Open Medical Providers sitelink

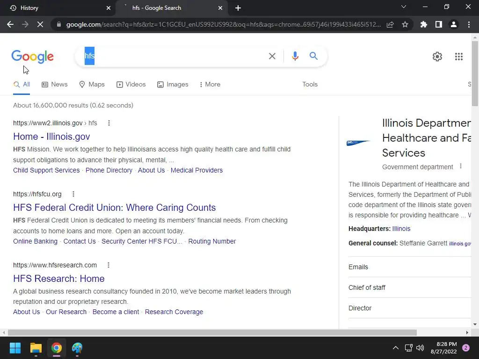tap(197, 170)
